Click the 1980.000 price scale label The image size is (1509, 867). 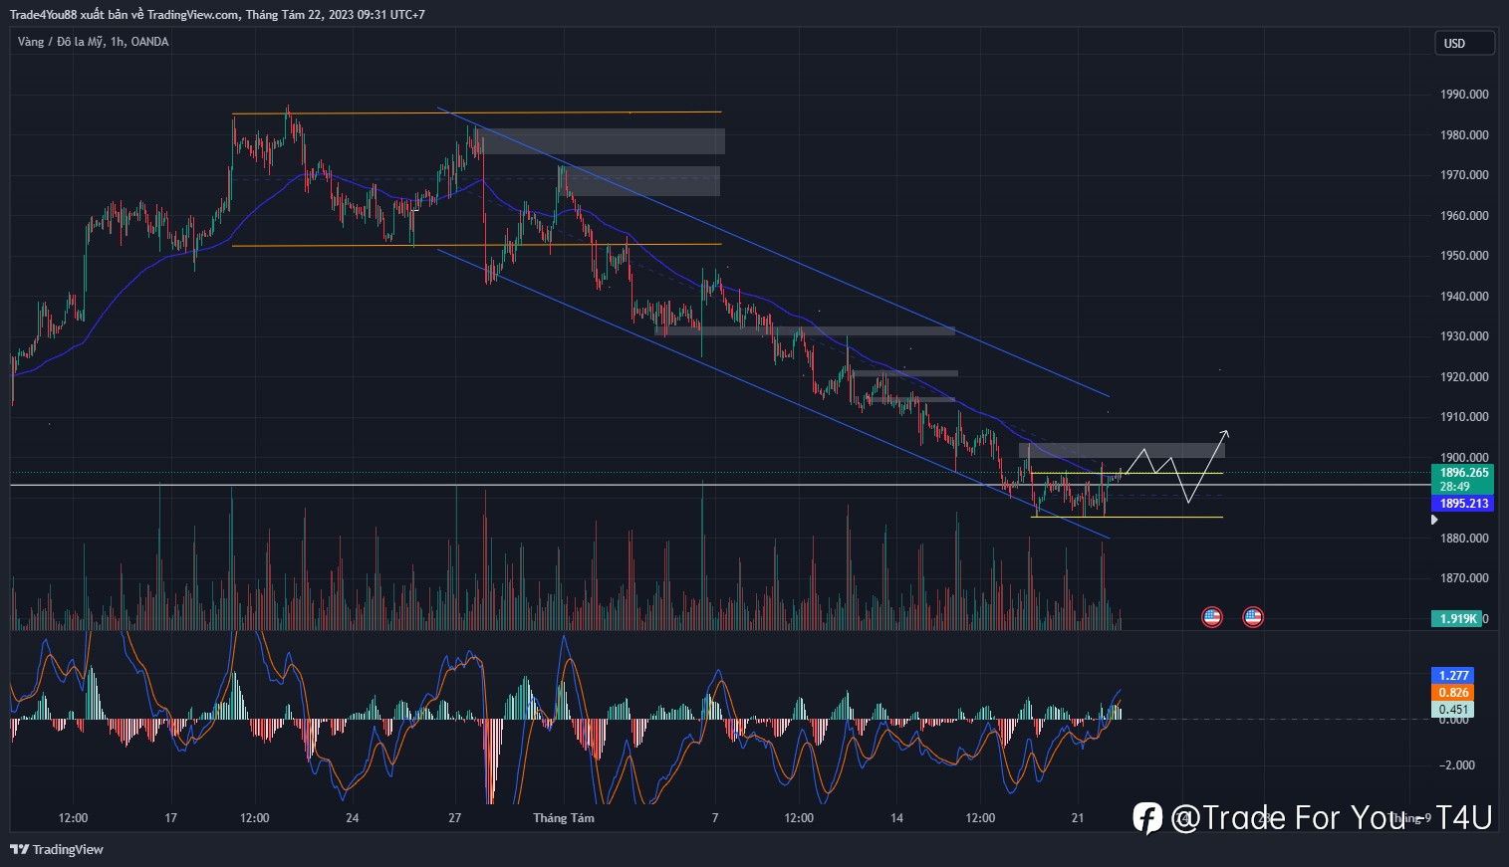point(1464,135)
